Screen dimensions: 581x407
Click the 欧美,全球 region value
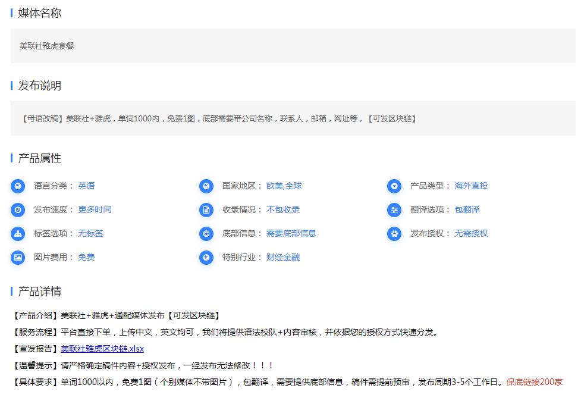tap(284, 186)
